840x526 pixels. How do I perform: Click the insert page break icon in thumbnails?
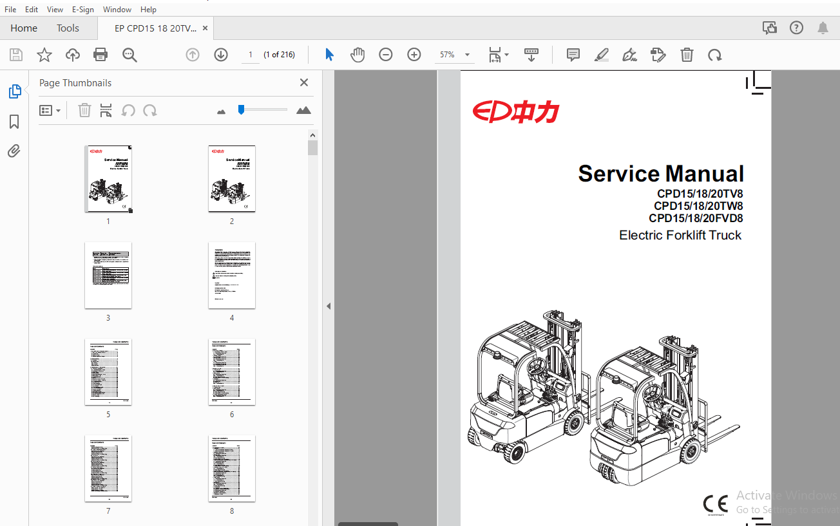pos(106,111)
